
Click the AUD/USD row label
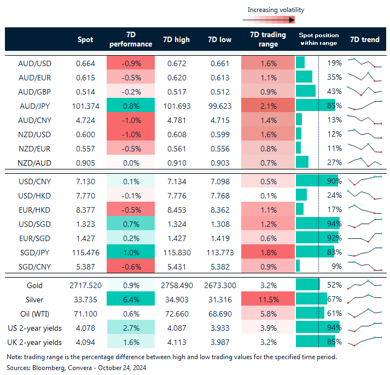click(34, 63)
